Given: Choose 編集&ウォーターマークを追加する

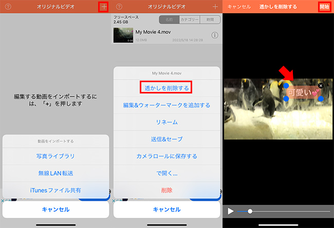Looking at the screenshot, I should [167, 105].
